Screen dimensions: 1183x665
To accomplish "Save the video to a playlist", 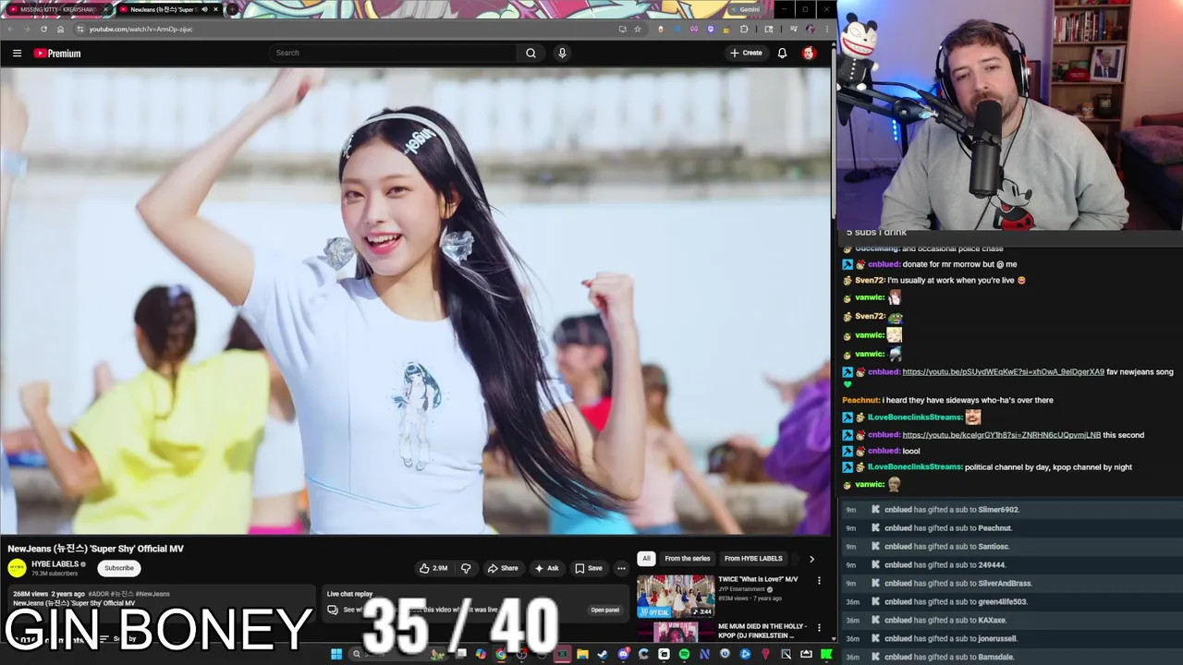I will click(x=589, y=568).
